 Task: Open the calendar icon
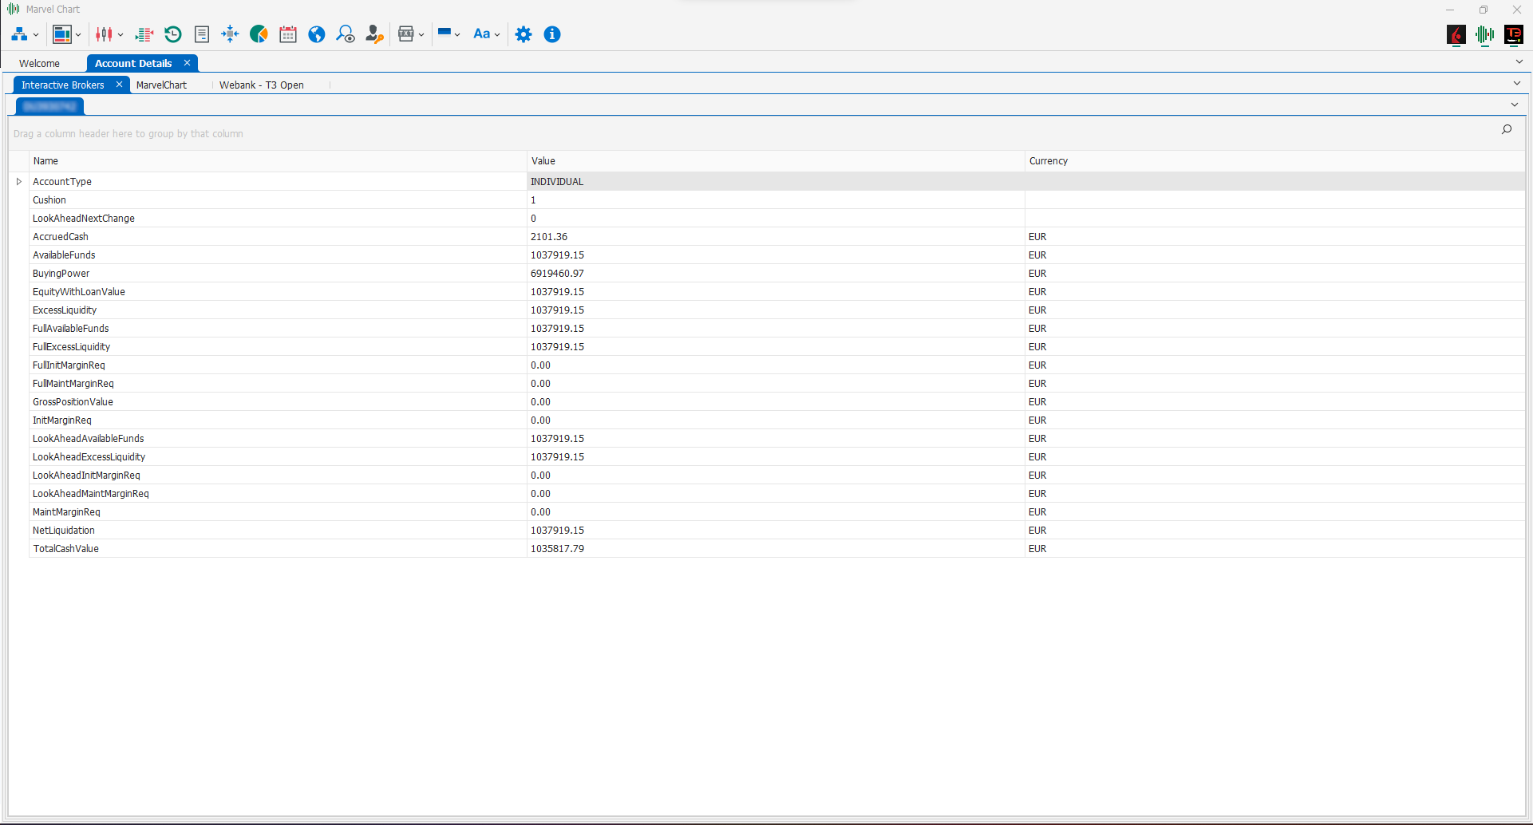288,34
